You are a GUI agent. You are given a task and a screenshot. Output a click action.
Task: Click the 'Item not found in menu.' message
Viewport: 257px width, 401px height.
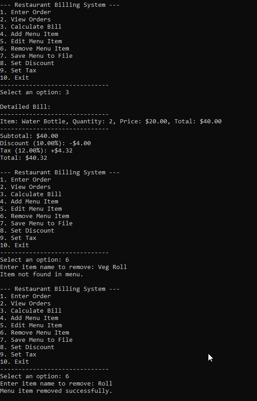(42, 274)
